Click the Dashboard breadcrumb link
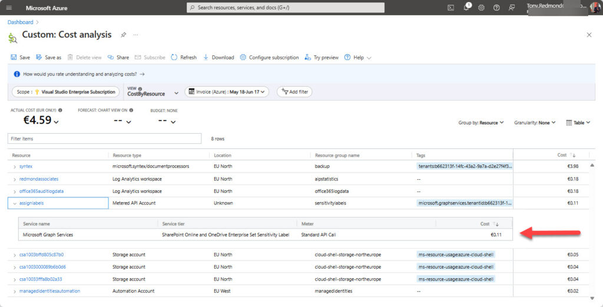Viewport: 603px width, 307px height. (x=21, y=22)
